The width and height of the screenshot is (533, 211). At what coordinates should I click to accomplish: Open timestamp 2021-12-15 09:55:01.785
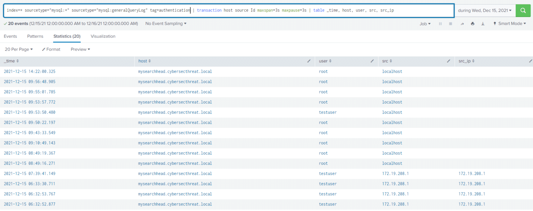[x=29, y=92]
